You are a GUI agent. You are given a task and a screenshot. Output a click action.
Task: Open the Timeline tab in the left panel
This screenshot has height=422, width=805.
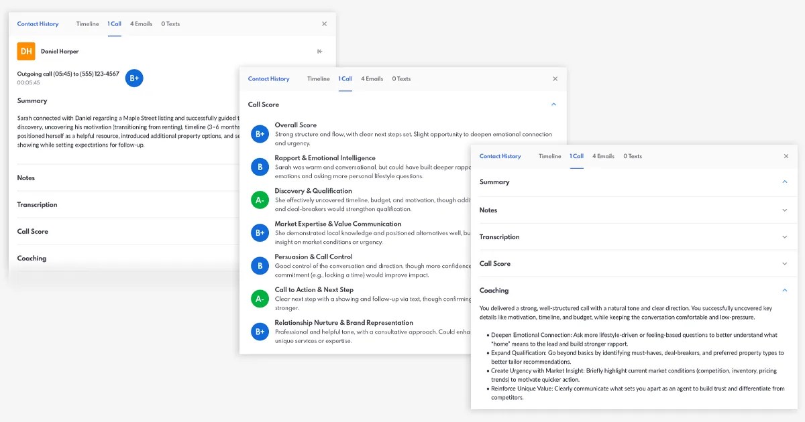click(87, 23)
